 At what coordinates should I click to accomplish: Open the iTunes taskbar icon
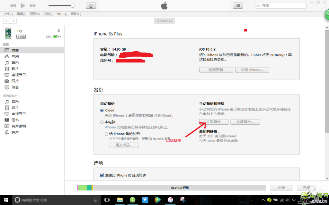click(170, 200)
